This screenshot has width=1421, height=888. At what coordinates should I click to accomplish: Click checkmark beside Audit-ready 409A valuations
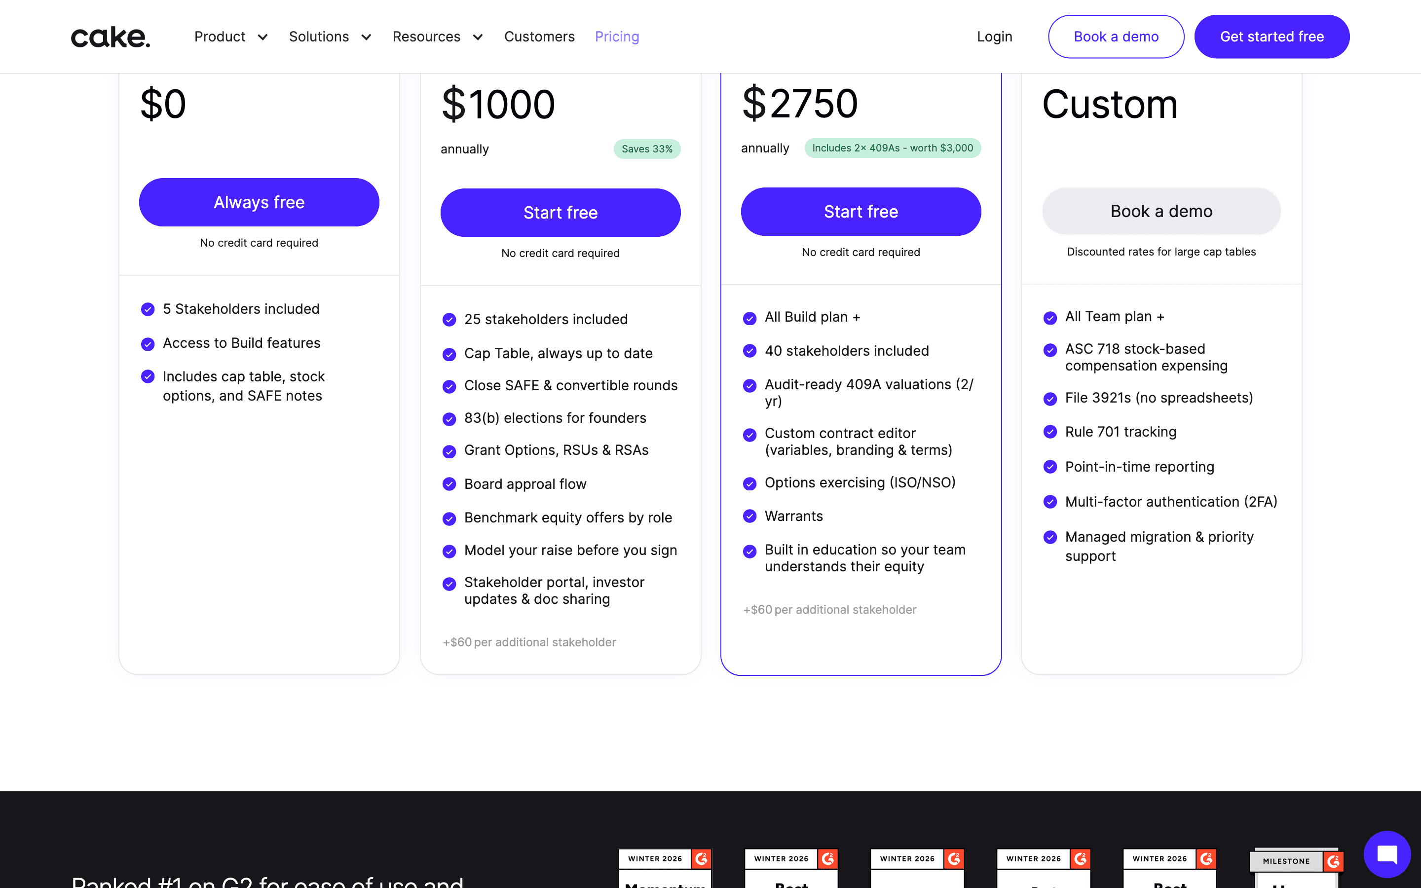tap(750, 385)
